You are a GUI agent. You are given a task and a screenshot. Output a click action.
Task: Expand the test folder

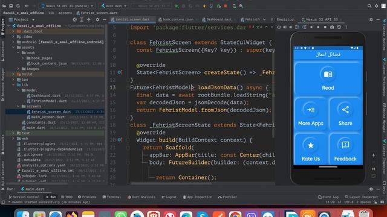[13, 133]
